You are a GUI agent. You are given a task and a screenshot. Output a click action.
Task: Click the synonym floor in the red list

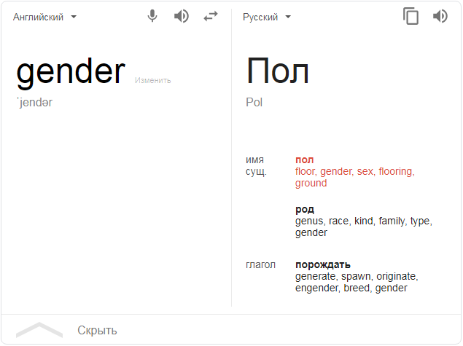tap(306, 172)
